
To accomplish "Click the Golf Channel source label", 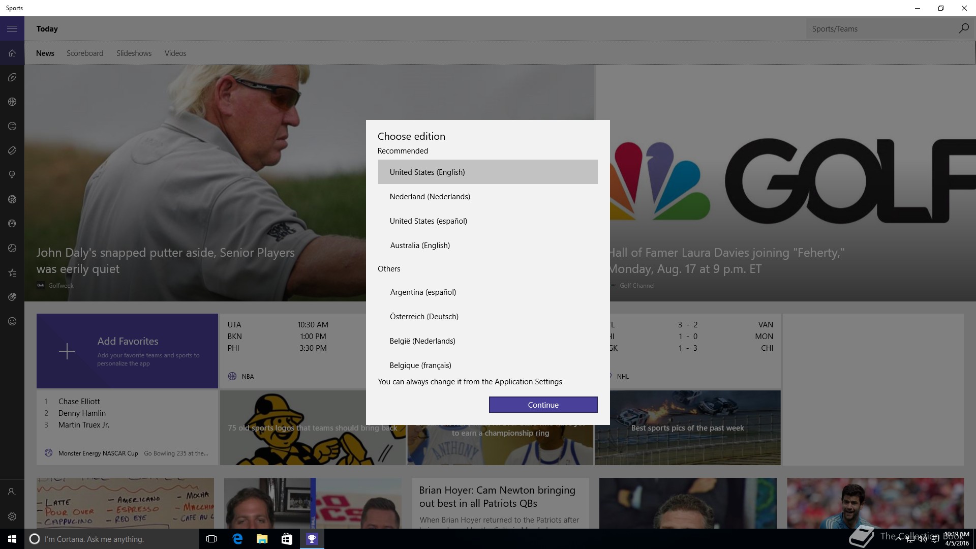I will point(637,285).
